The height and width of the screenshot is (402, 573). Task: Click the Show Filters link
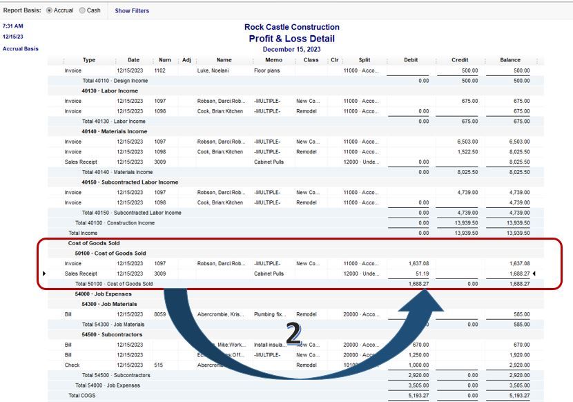[x=132, y=11]
